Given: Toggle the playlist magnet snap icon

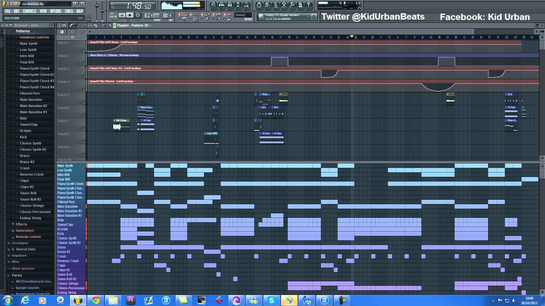Looking at the screenshot, I should point(64,25).
